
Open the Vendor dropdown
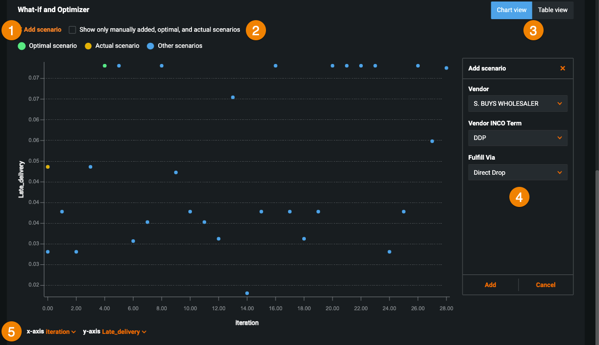(517, 104)
